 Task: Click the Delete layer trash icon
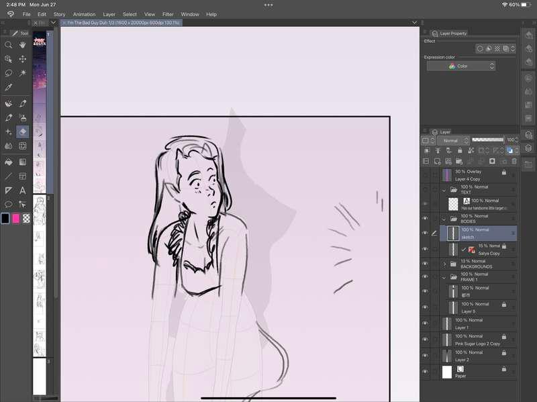pos(514,161)
